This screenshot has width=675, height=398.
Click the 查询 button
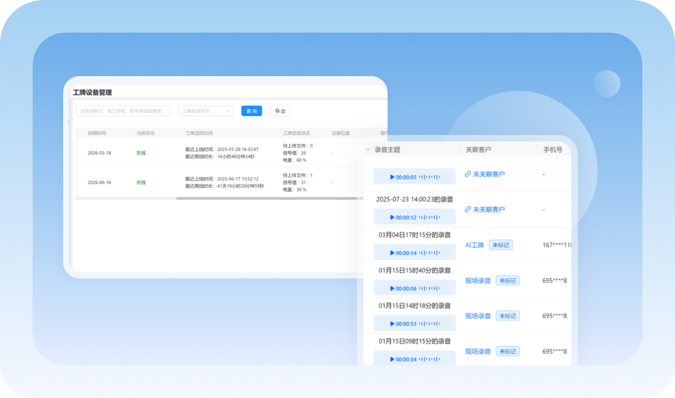(251, 111)
